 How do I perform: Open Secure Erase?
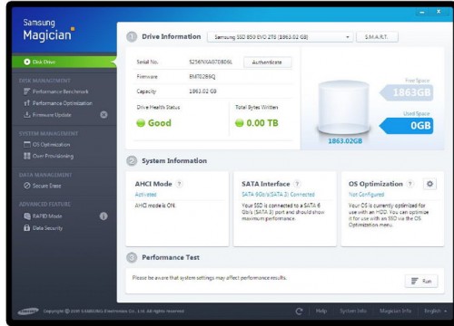(47, 186)
